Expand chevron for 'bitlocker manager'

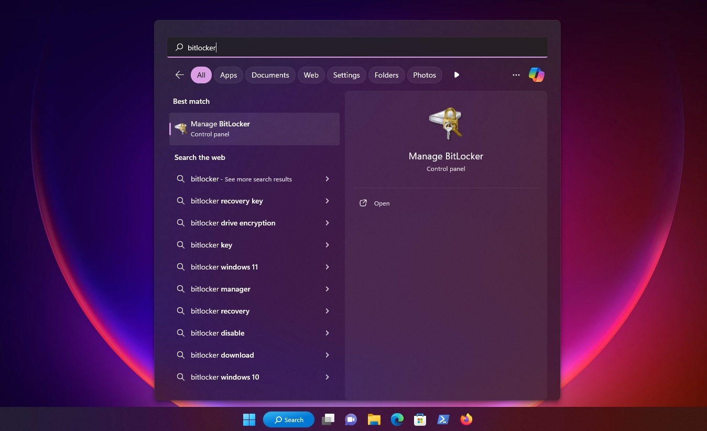[x=327, y=289]
